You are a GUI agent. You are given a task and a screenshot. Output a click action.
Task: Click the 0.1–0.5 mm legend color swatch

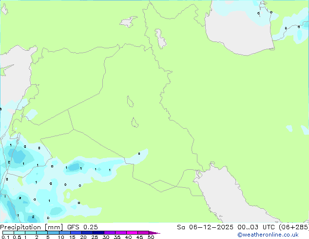coord(8,233)
